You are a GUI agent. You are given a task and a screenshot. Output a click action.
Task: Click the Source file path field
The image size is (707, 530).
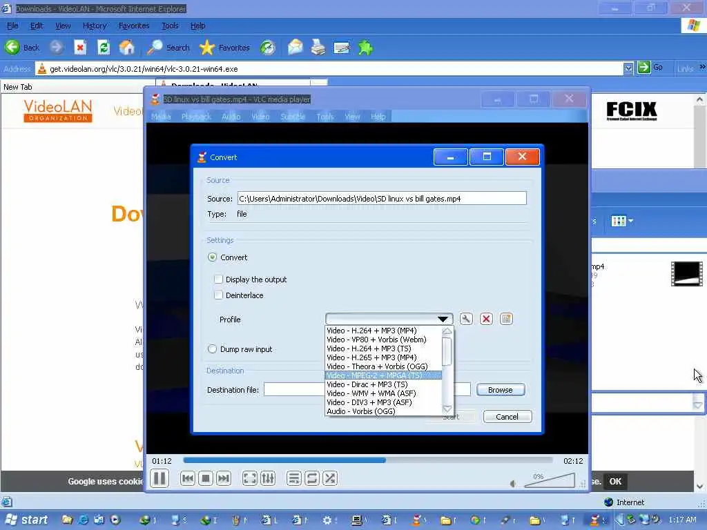pos(382,199)
